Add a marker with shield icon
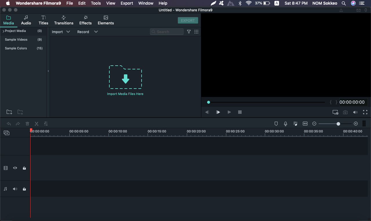371x221 pixels. coord(276,124)
